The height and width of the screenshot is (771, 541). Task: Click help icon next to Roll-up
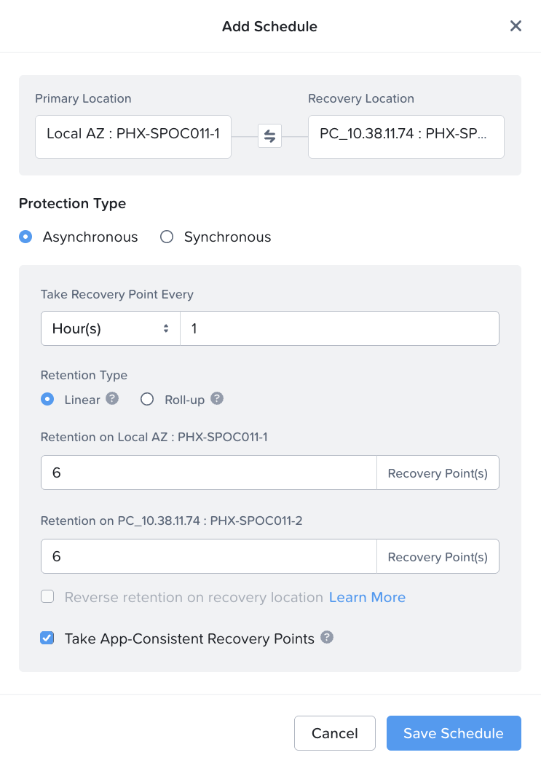pos(217,398)
